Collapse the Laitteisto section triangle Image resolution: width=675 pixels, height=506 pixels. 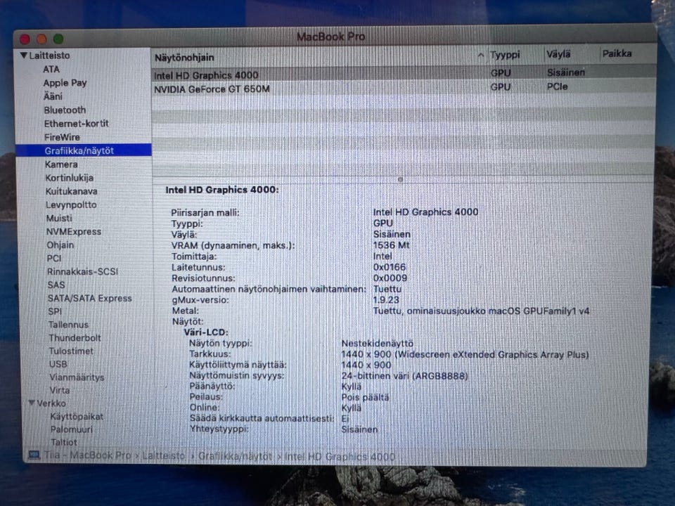point(24,55)
